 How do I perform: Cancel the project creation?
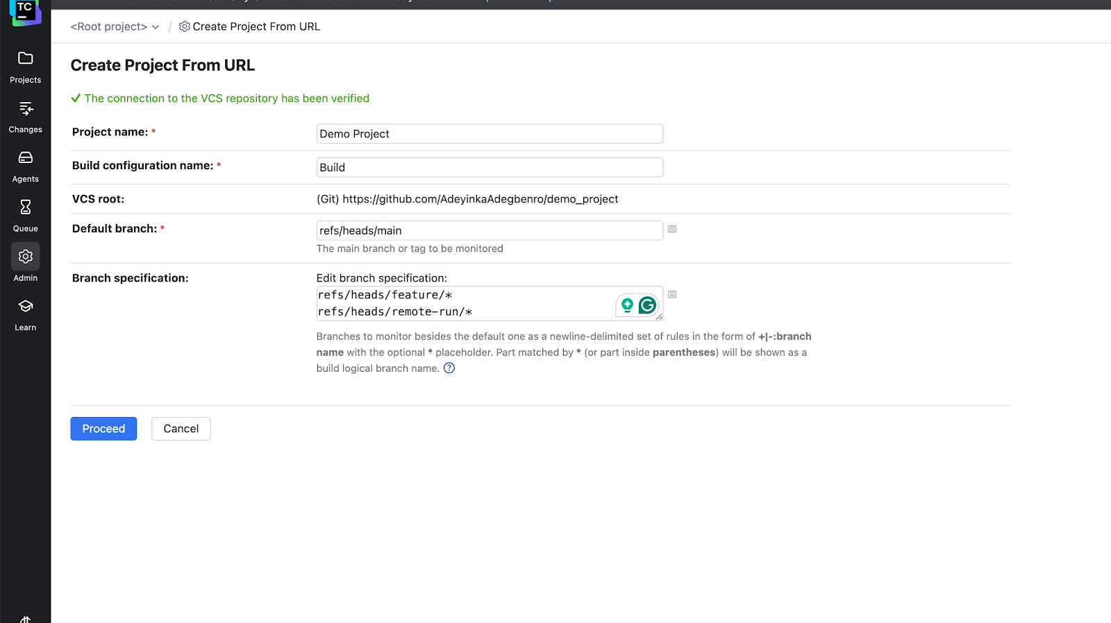click(x=181, y=429)
